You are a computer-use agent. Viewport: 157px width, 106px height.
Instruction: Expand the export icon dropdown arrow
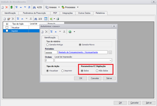pyautogui.click(x=54, y=19)
